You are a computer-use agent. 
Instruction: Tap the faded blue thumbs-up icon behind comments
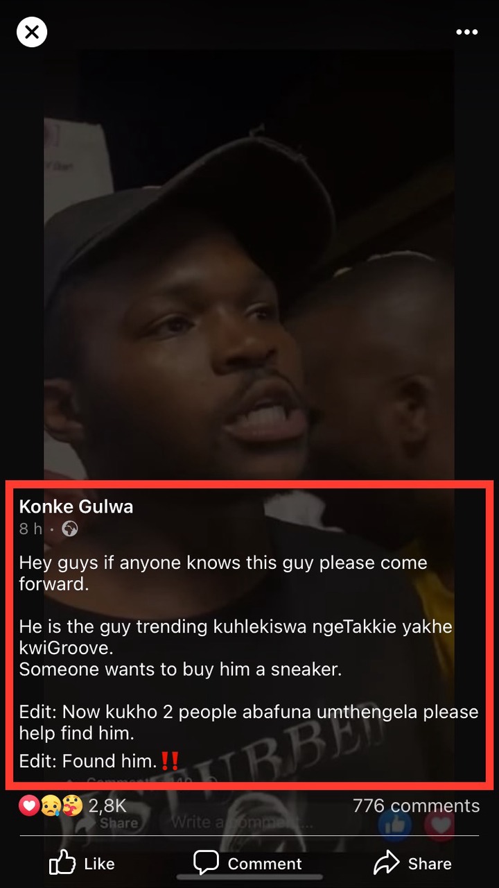coord(395,823)
